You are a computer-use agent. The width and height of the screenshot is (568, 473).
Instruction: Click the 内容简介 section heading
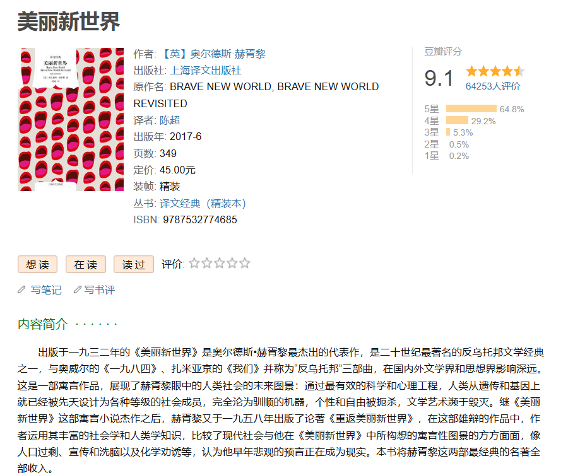click(43, 324)
